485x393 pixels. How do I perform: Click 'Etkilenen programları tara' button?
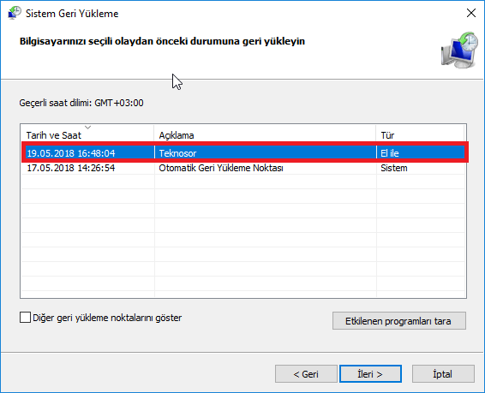399,321
